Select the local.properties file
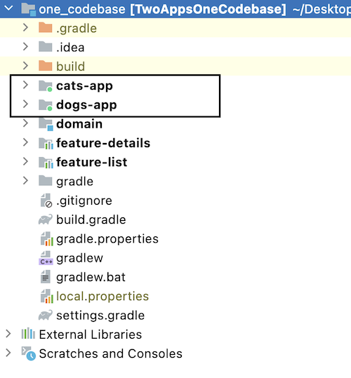 tap(102, 297)
